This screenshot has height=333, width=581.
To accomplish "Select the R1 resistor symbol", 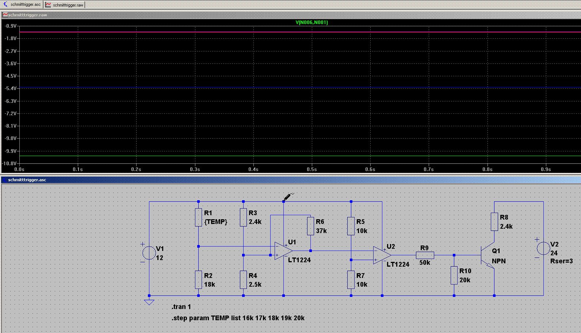I will 198,217.
